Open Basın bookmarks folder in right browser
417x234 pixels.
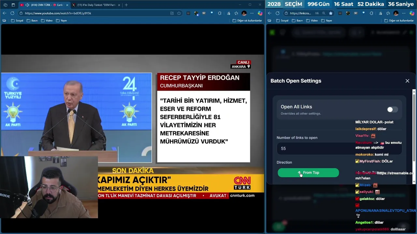(297, 20)
